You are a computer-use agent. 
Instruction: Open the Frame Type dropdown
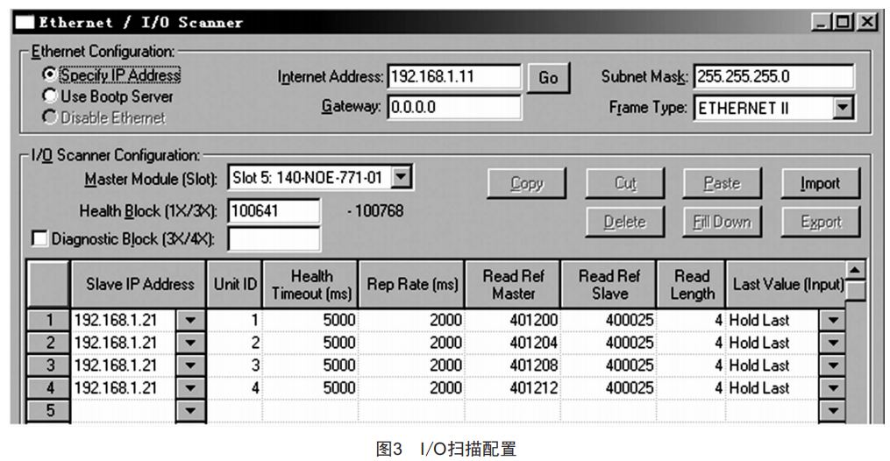(843, 109)
